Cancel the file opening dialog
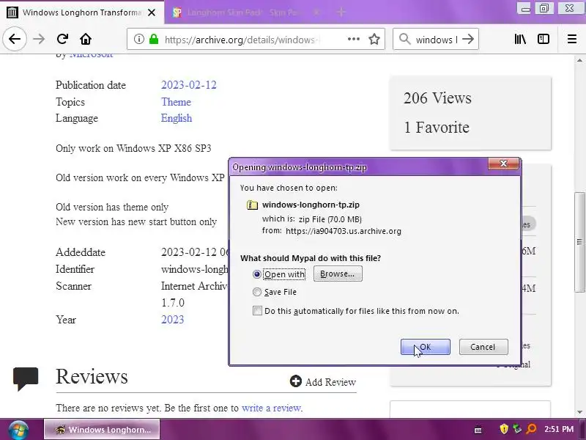This screenshot has height=440, width=586. click(483, 347)
